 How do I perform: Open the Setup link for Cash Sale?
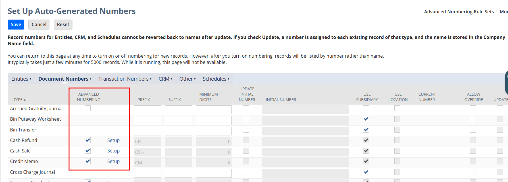click(x=113, y=151)
